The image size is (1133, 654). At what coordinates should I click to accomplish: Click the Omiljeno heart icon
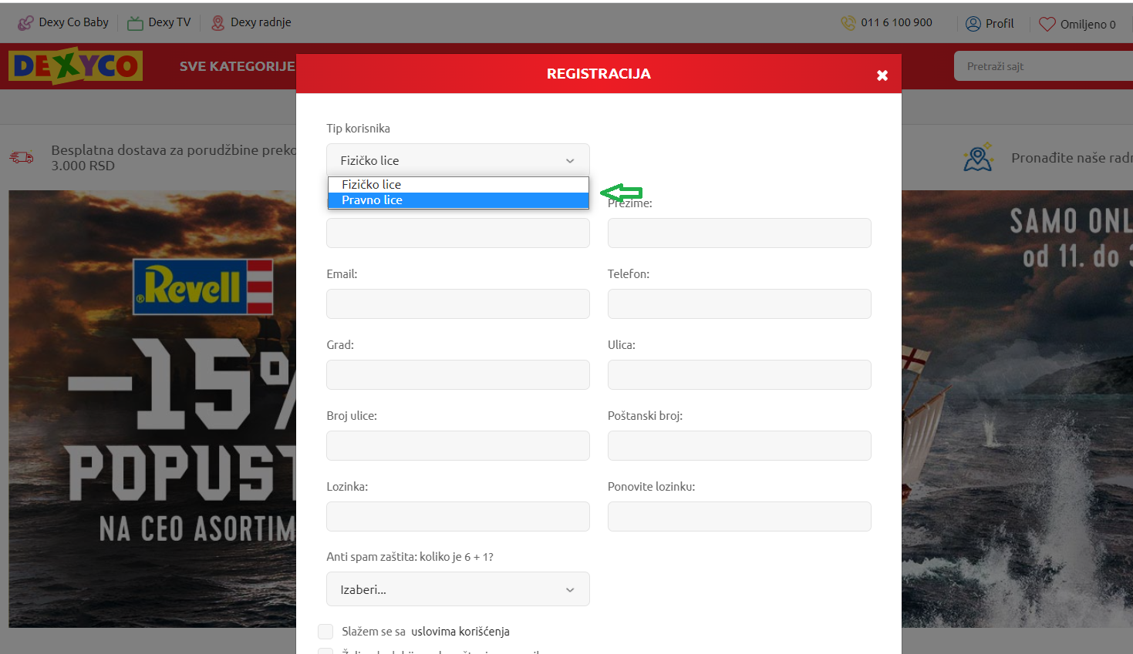coord(1047,24)
